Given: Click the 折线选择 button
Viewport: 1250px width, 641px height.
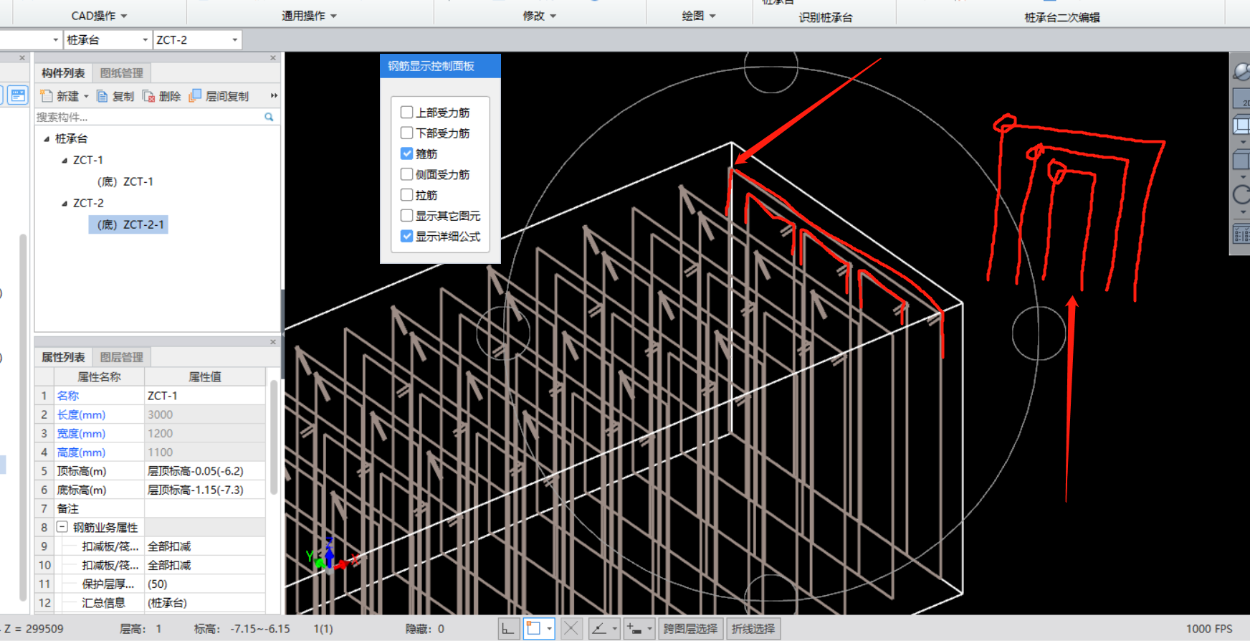Looking at the screenshot, I should (x=753, y=629).
